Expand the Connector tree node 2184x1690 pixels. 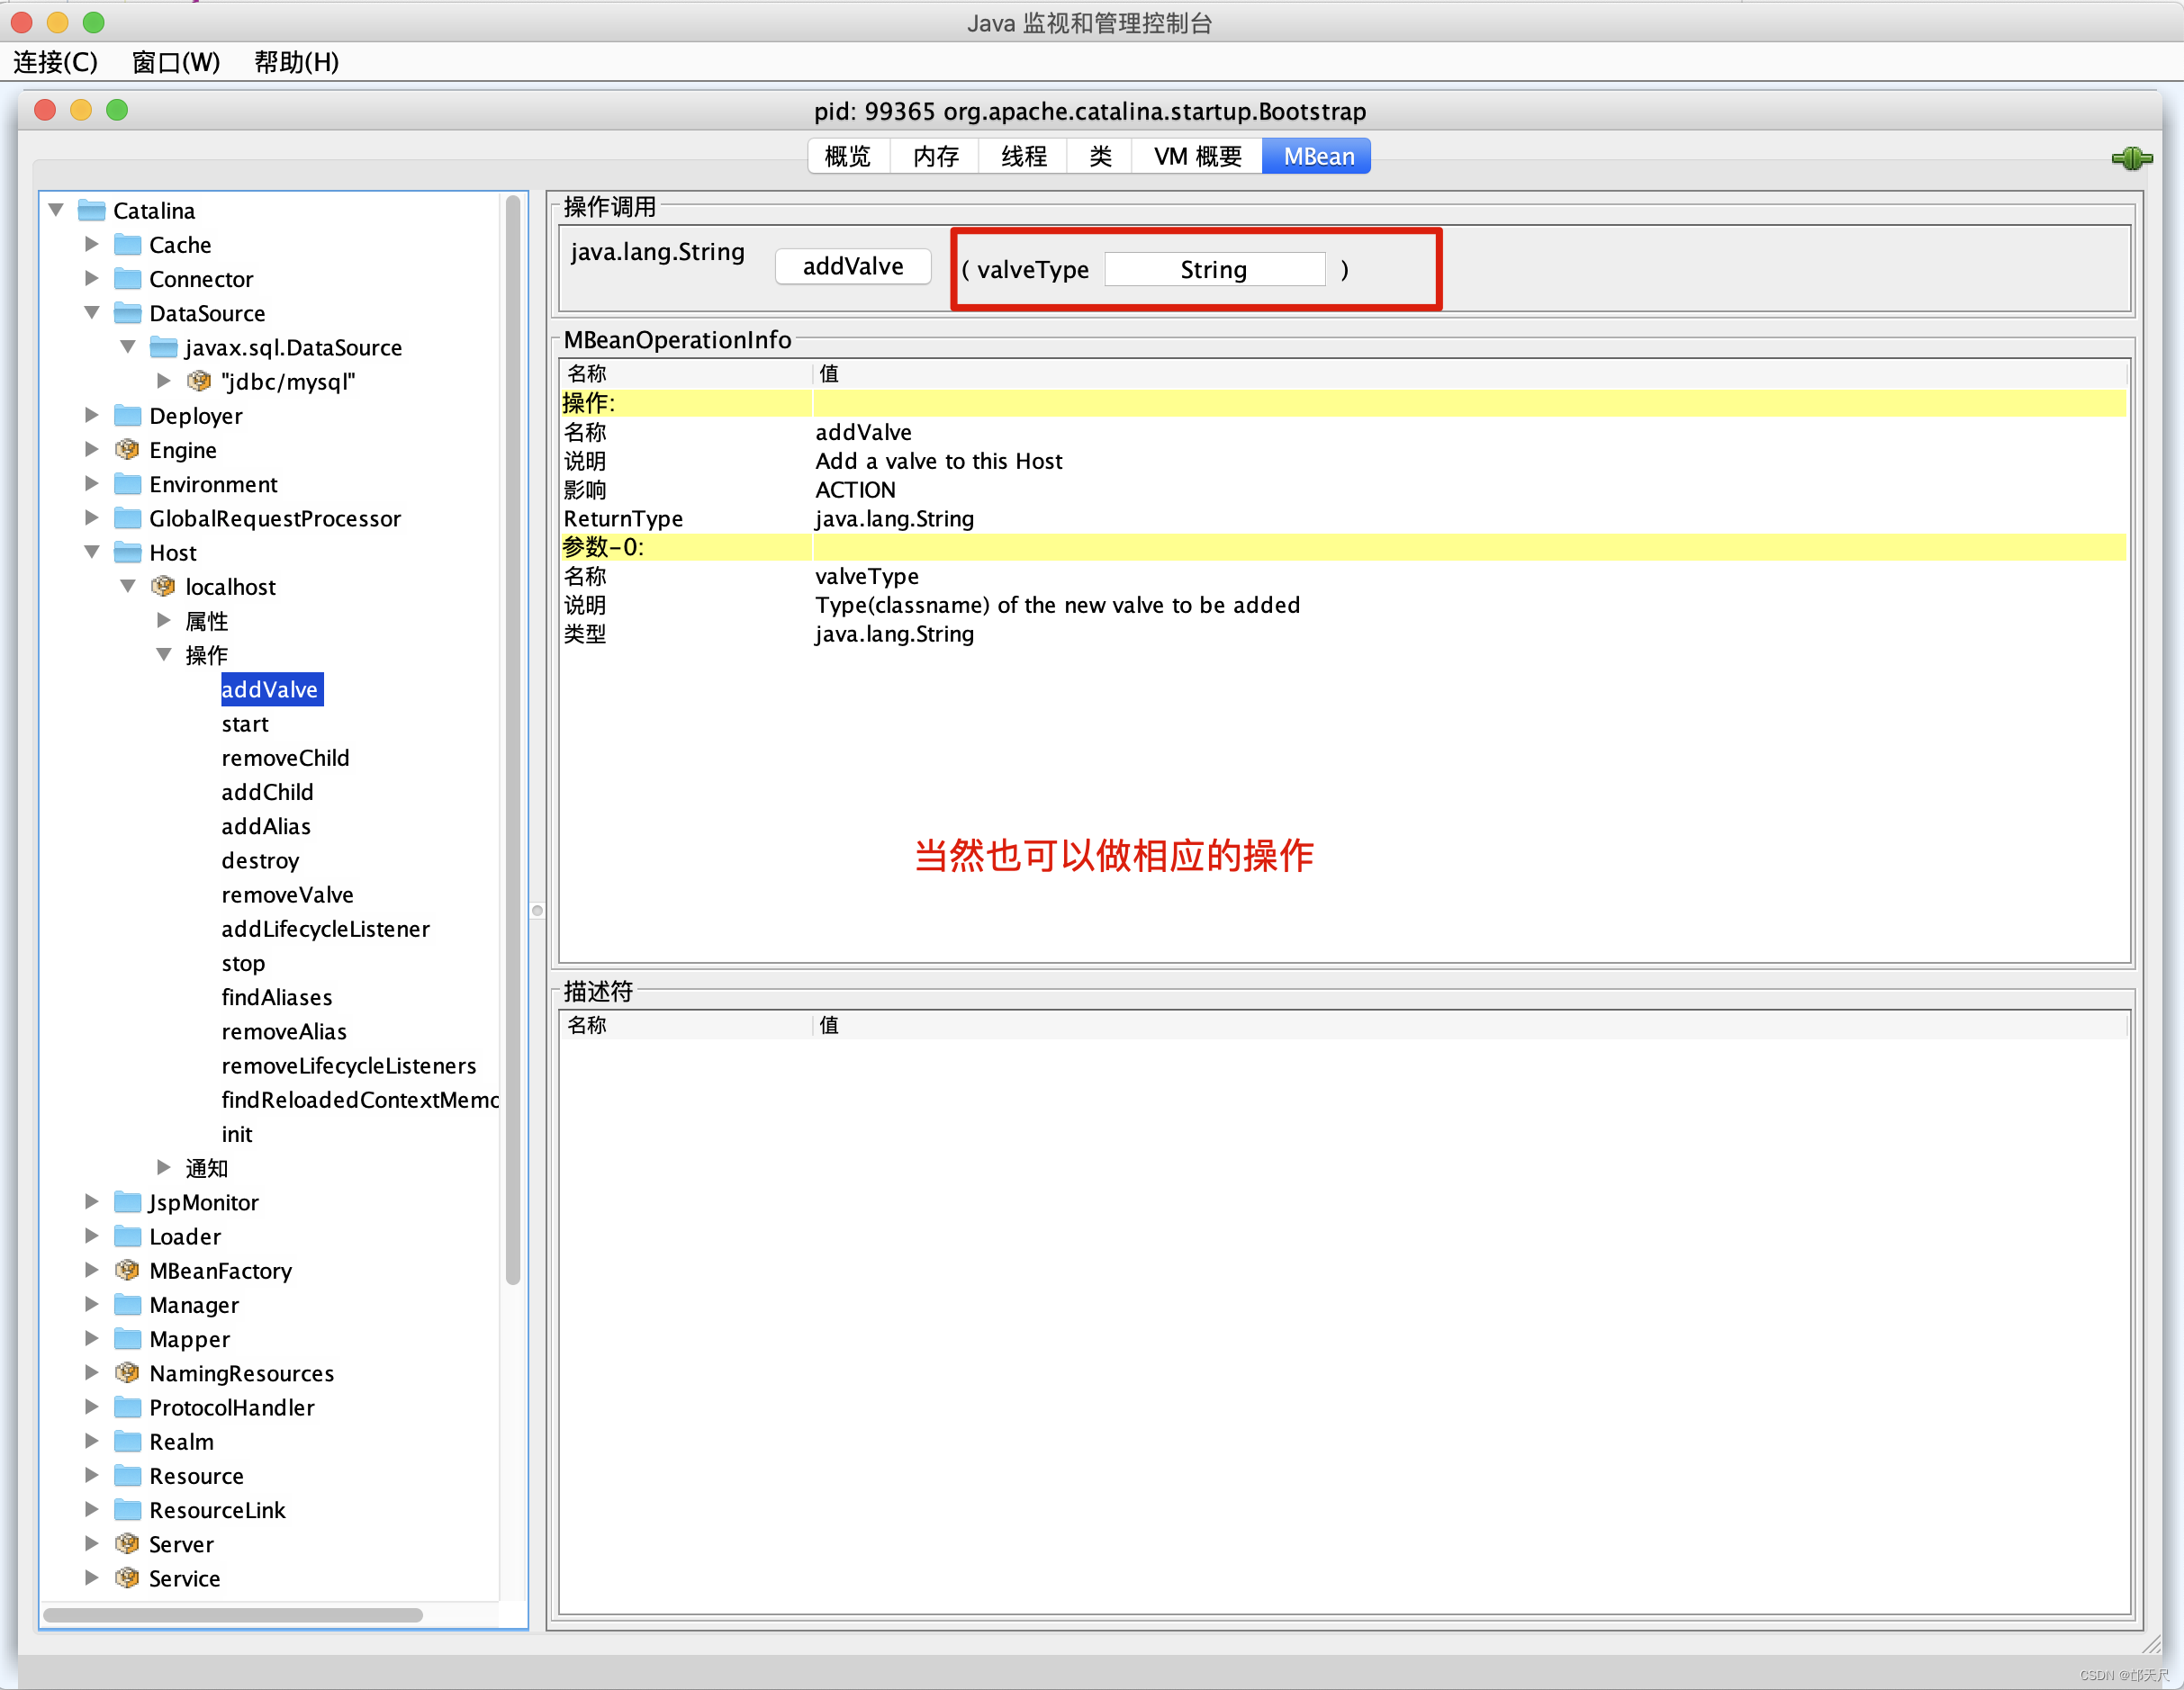[x=92, y=278]
